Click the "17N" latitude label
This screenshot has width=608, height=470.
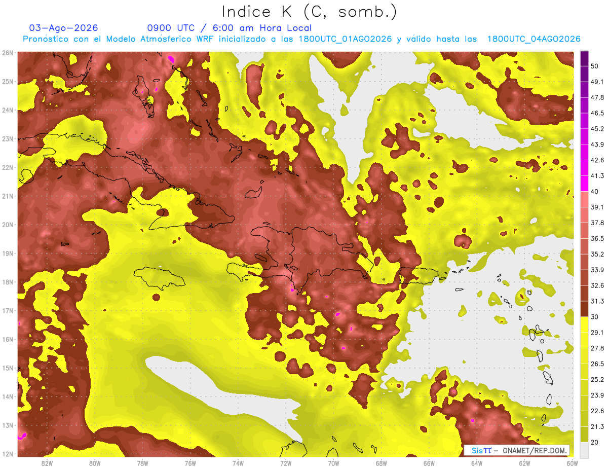coord(8,310)
